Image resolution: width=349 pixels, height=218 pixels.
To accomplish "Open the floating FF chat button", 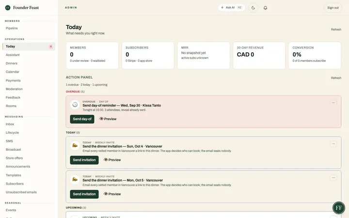I will click(338, 208).
